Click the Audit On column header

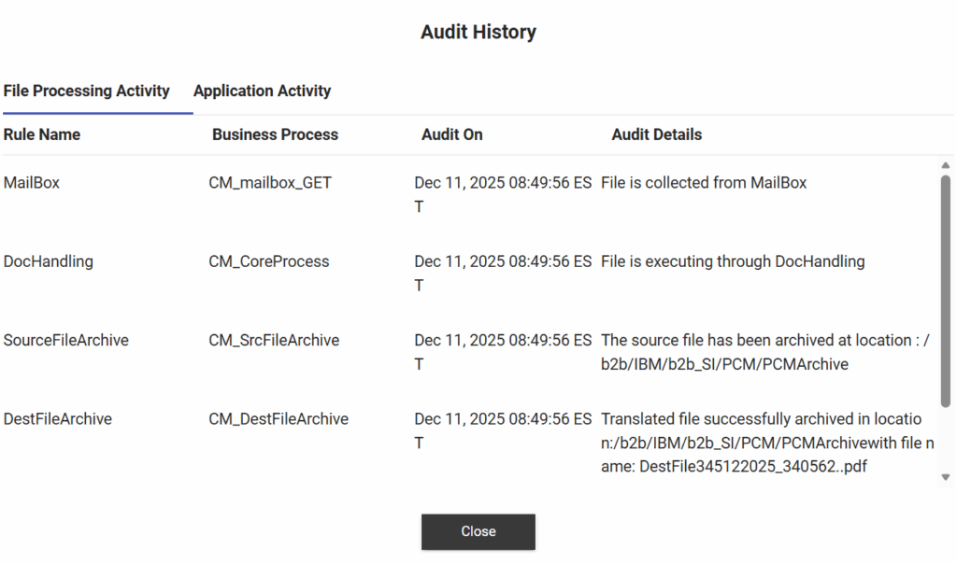[451, 134]
